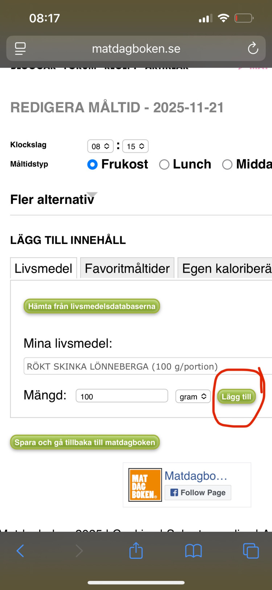This screenshot has height=590, width=272.
Task: Tap the Safari page reload icon
Action: [x=253, y=48]
